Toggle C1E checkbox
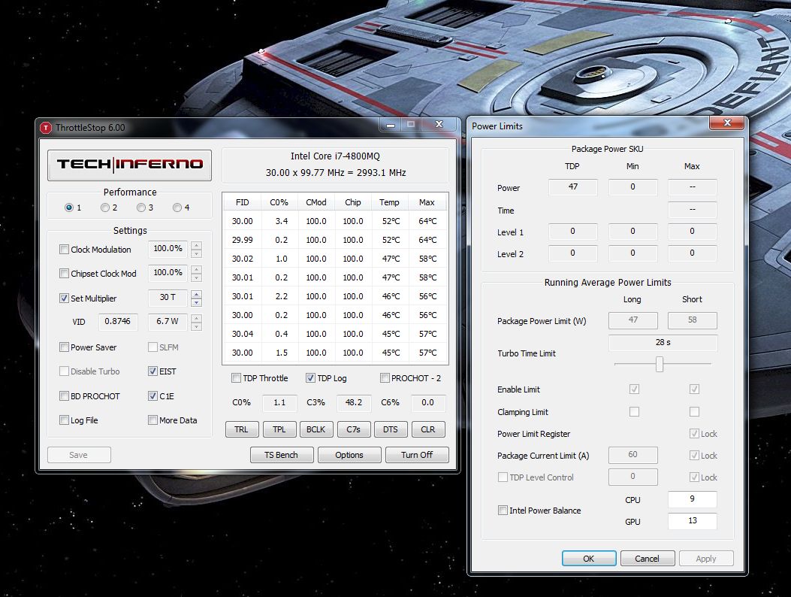The width and height of the screenshot is (791, 597). click(152, 396)
